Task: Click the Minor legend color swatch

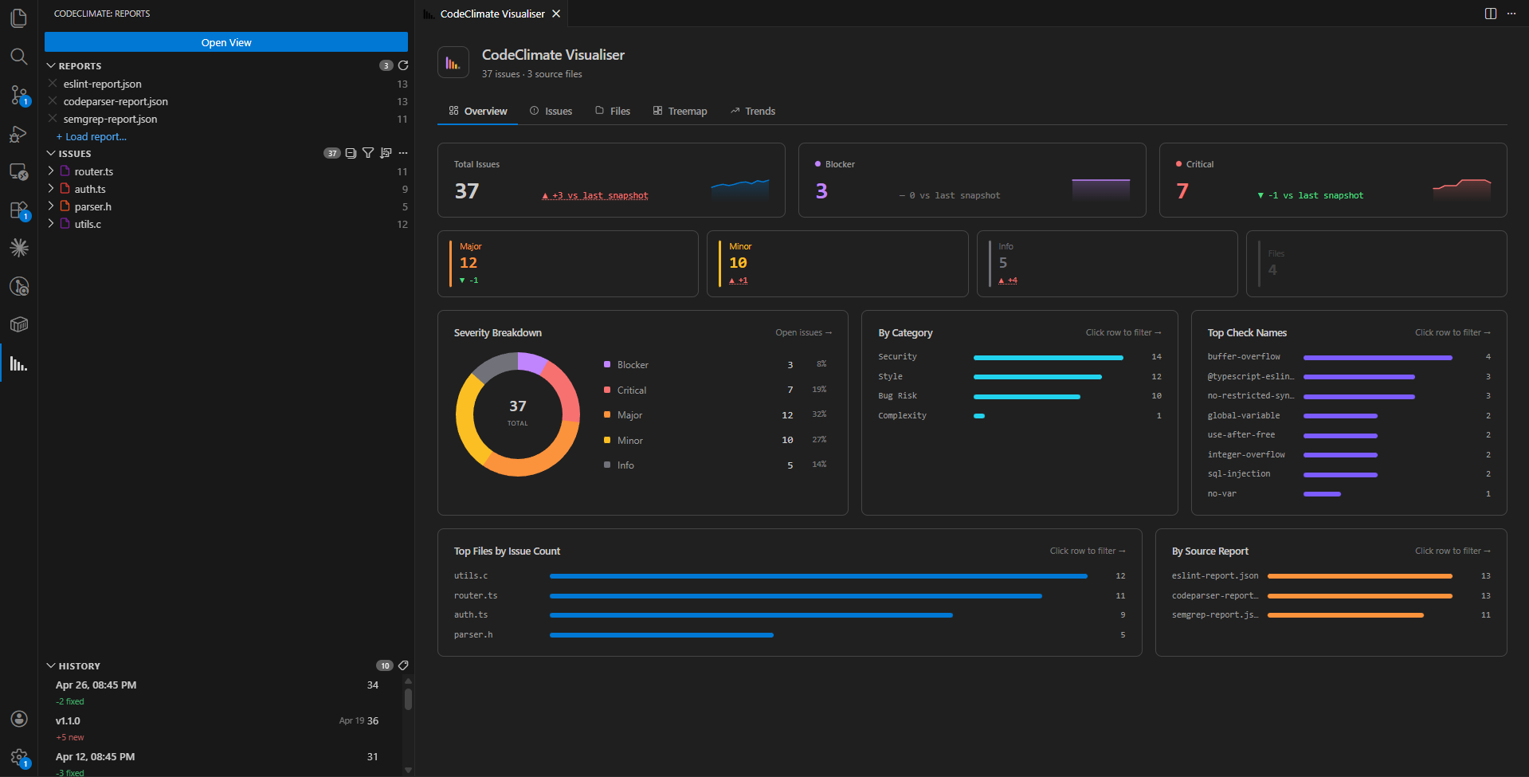Action: (607, 440)
